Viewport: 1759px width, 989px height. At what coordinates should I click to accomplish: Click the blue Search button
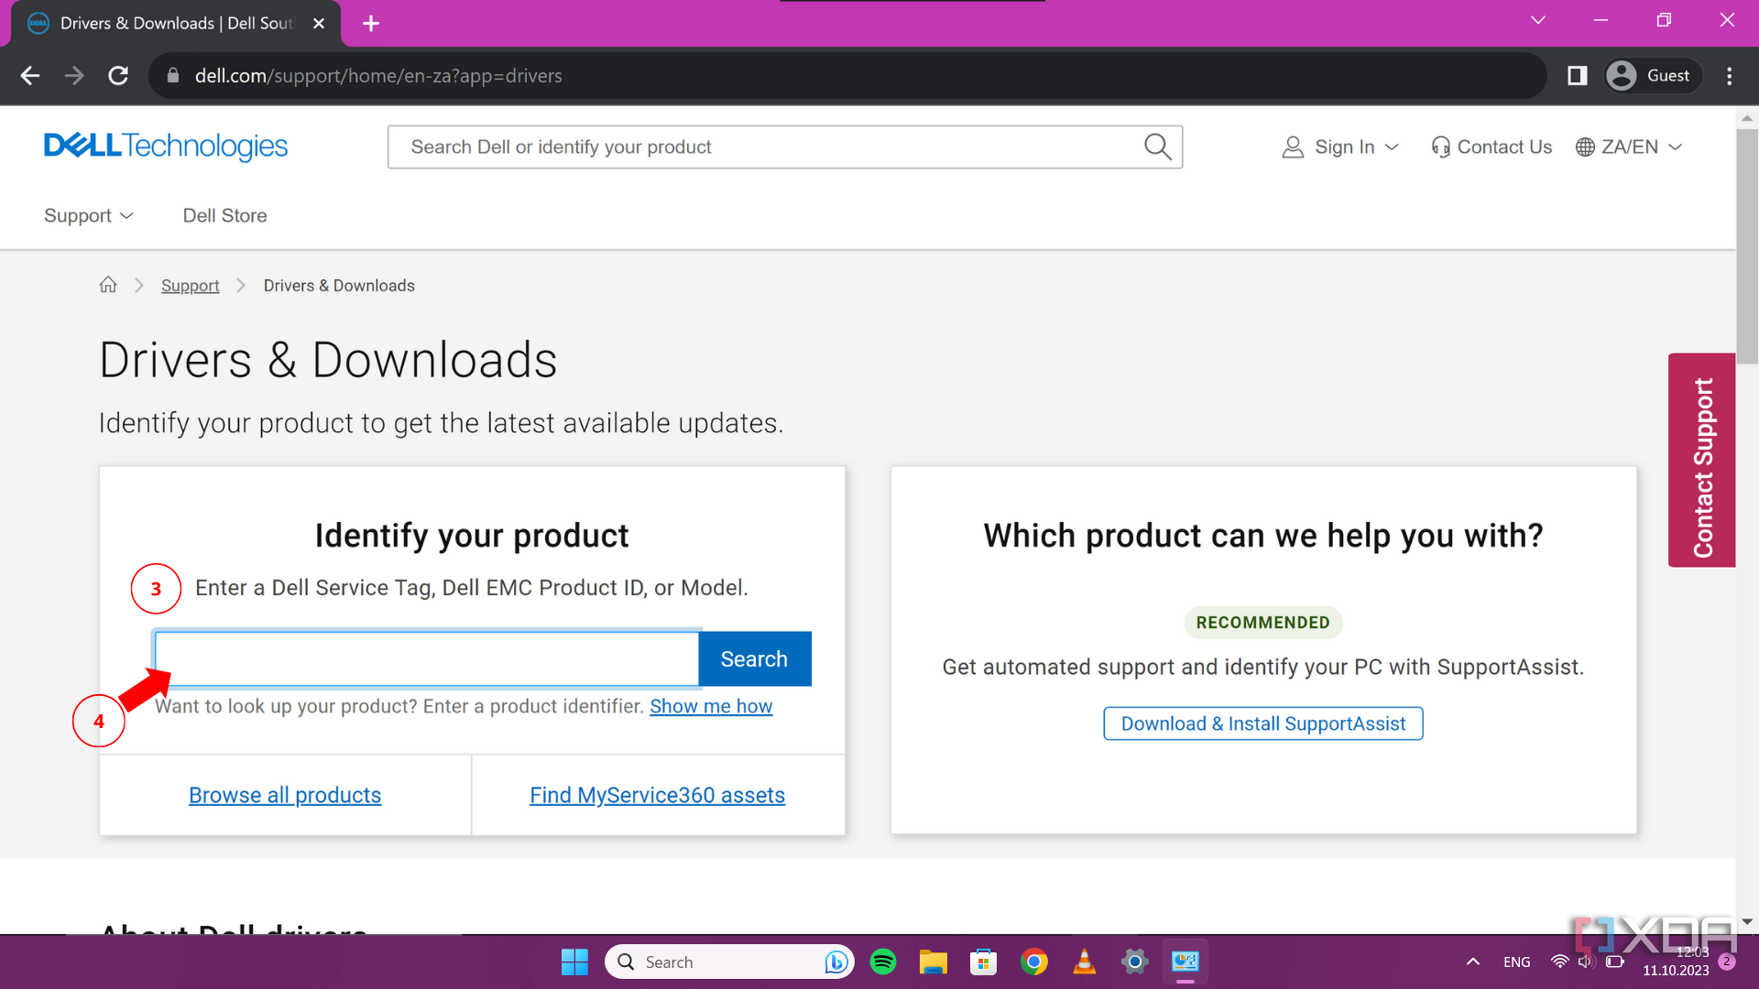[x=755, y=658]
